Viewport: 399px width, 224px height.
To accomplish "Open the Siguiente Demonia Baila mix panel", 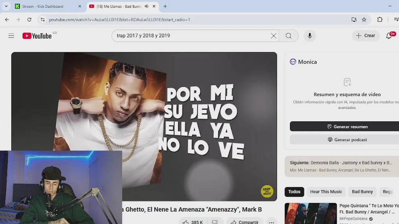I will point(342,166).
